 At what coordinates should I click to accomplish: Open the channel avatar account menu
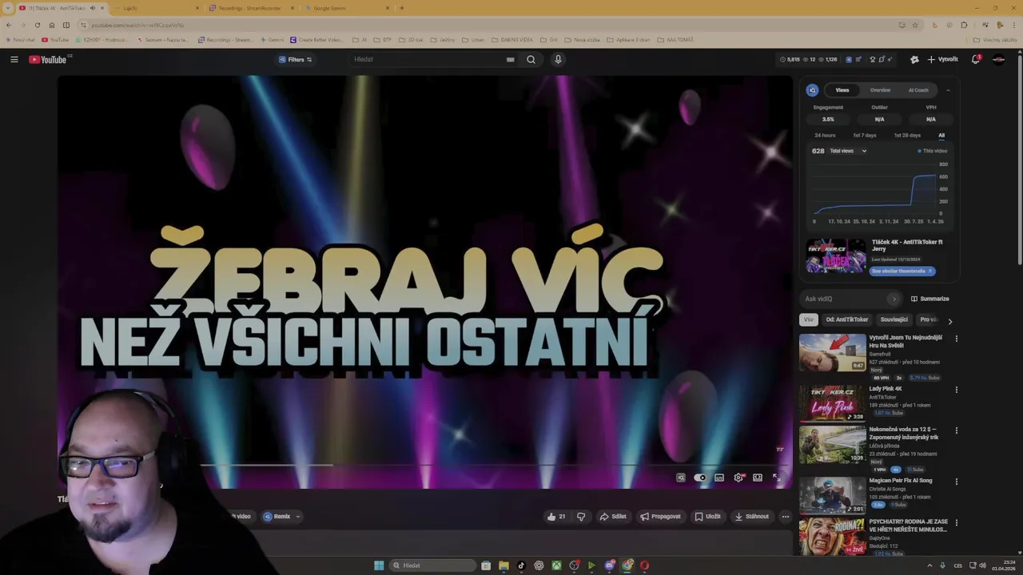tap(998, 59)
